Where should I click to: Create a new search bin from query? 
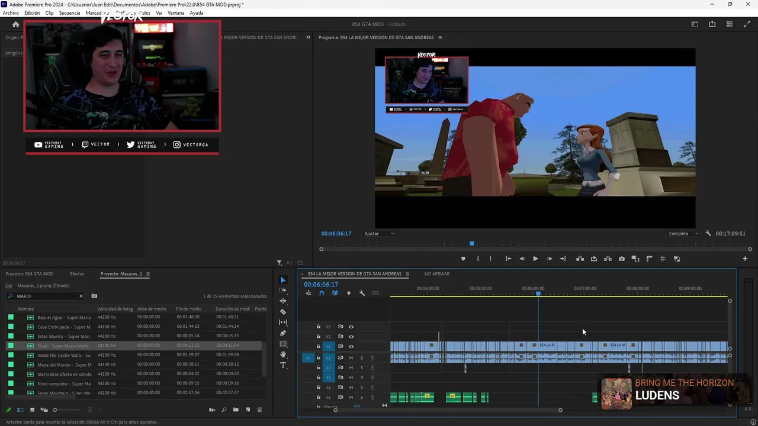coord(94,296)
